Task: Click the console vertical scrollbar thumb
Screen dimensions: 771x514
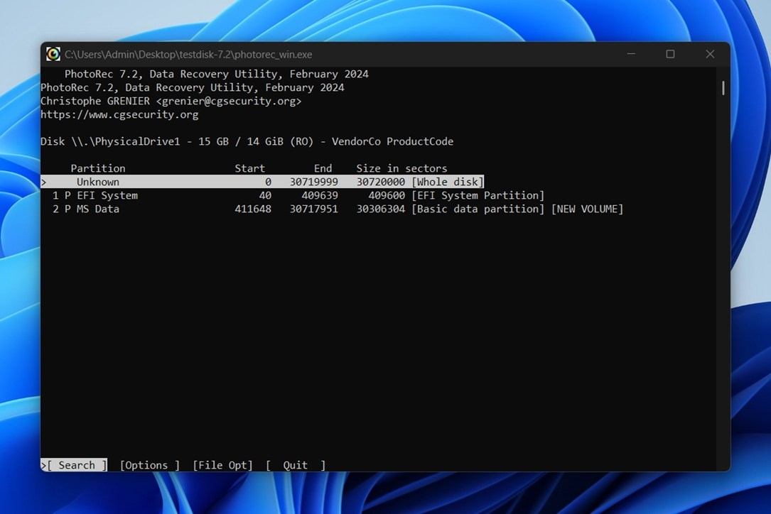Action: coord(723,88)
